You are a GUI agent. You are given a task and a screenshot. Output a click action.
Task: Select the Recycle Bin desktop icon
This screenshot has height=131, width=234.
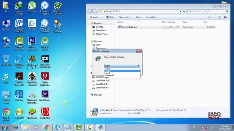[6, 60]
